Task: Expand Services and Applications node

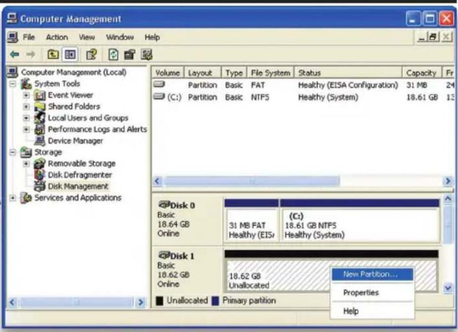Action: coord(12,198)
